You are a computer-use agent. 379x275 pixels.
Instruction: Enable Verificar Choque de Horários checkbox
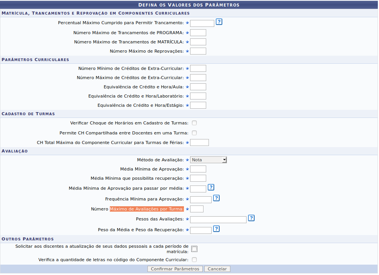click(x=194, y=123)
